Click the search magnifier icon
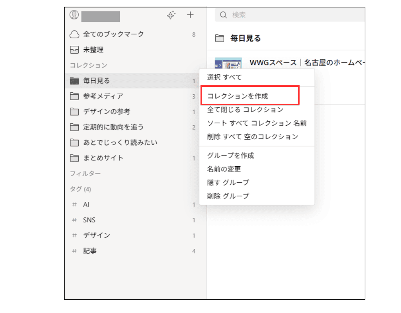401x313 pixels. coord(223,15)
